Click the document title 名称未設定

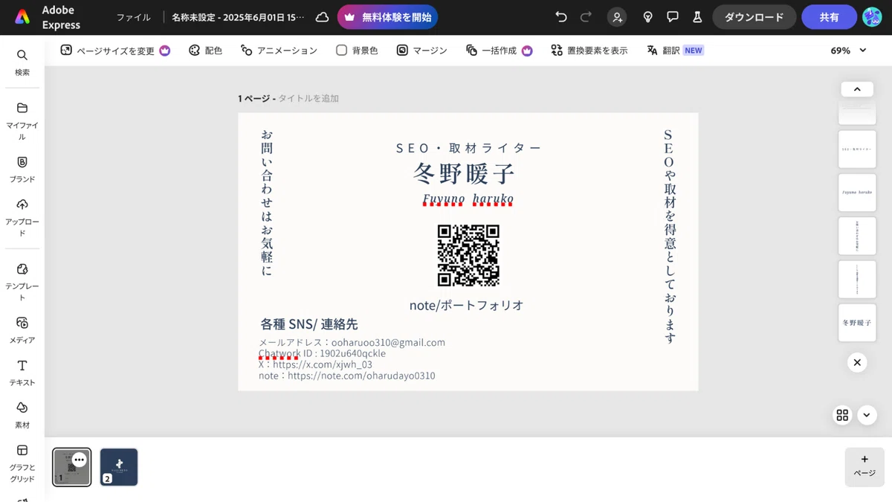238,17
